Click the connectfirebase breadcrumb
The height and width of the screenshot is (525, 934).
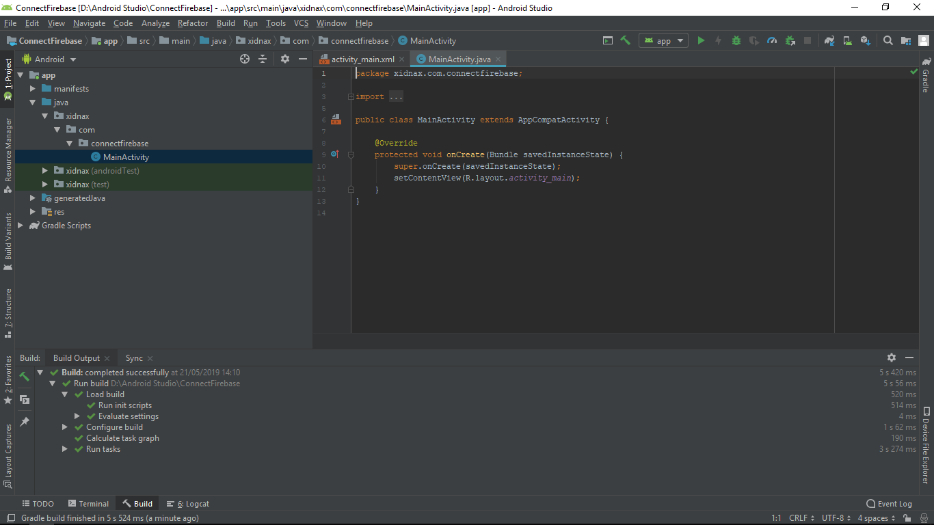pos(353,41)
